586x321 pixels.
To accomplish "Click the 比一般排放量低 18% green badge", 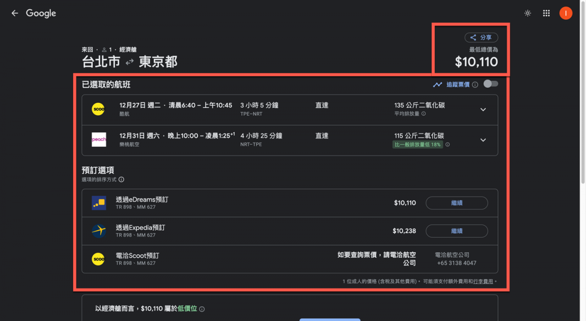I will click(419, 144).
